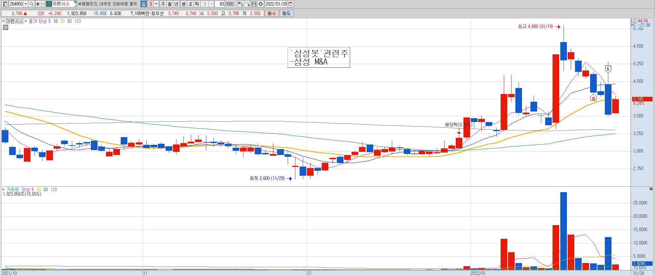Image resolution: width=655 pixels, height=276 pixels.
Task: Click the 20-day moving average legend
Action: point(62,21)
